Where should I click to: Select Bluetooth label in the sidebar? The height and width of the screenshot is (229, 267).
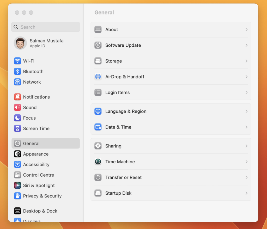point(33,71)
